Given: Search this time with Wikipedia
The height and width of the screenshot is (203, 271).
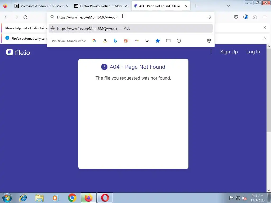Looking at the screenshot, I should [x=147, y=41].
